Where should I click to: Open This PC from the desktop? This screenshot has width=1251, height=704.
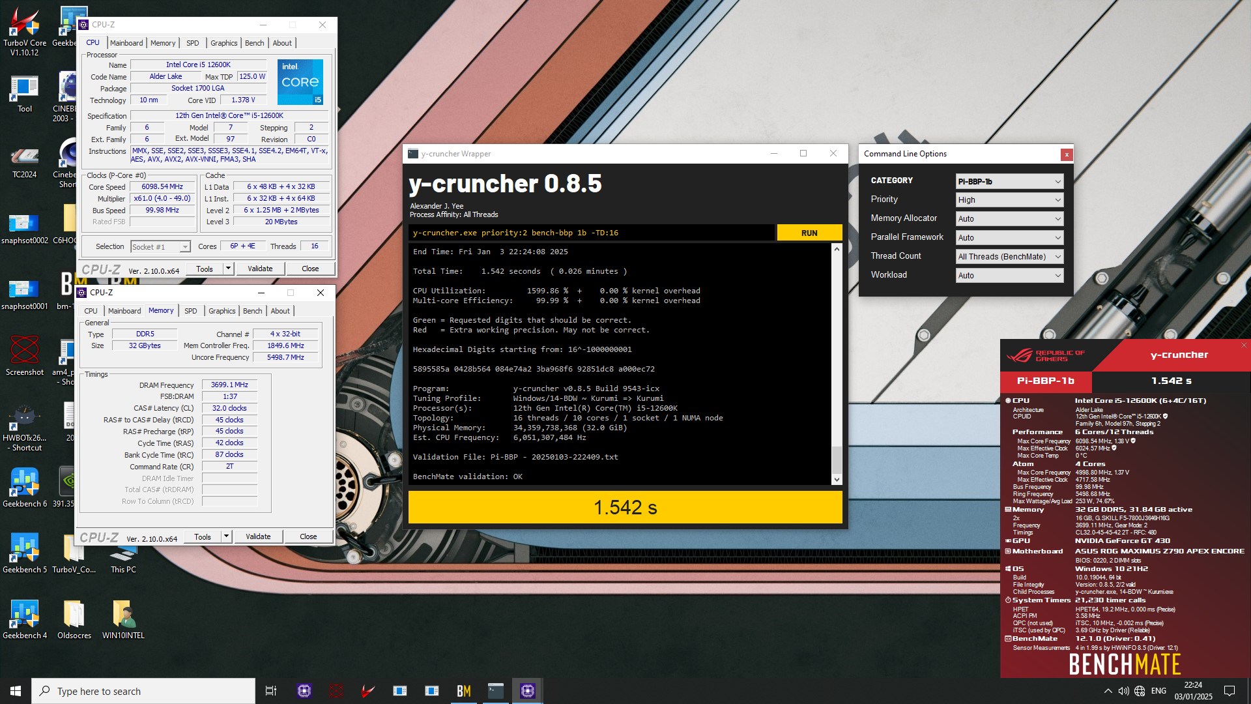click(x=123, y=559)
